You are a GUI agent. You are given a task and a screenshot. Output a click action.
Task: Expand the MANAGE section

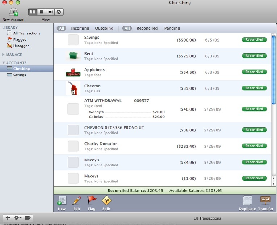pos(3,55)
